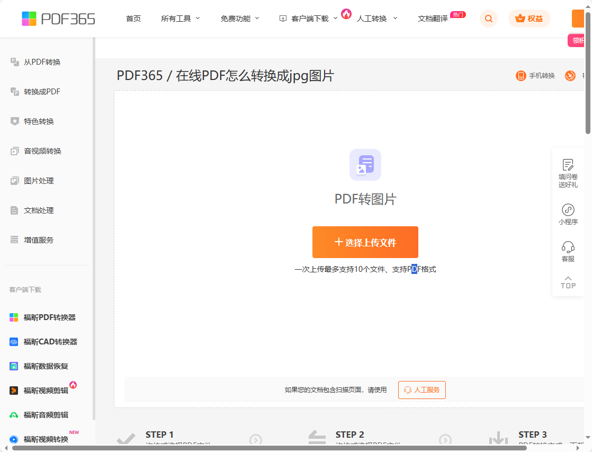Expand the 客户端下载 dropdown menu
Viewport: 592px width, 452px height.
(x=314, y=19)
